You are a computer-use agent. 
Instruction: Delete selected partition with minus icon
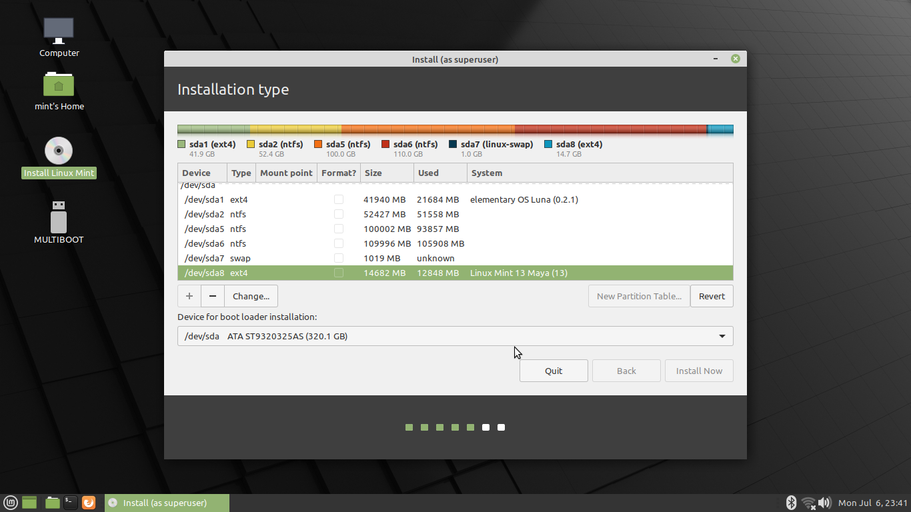click(212, 295)
